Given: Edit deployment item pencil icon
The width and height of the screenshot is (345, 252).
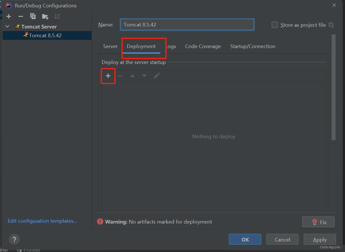Looking at the screenshot, I should coord(157,76).
